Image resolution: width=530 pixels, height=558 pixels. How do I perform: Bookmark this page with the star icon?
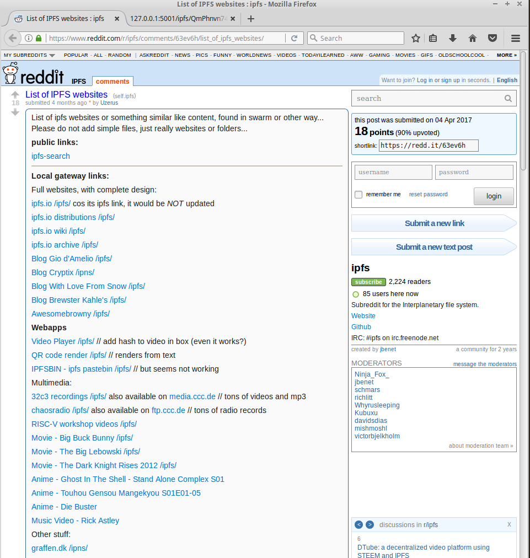[415, 38]
